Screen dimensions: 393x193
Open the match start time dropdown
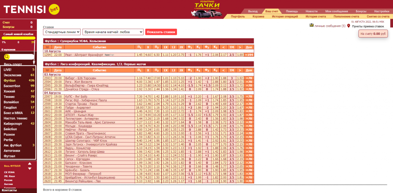click(112, 33)
